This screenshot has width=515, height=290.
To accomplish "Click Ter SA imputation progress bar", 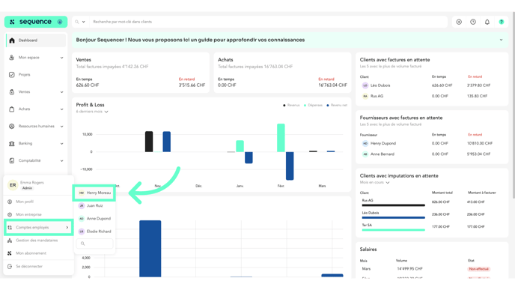I will pyautogui.click(x=394, y=230).
